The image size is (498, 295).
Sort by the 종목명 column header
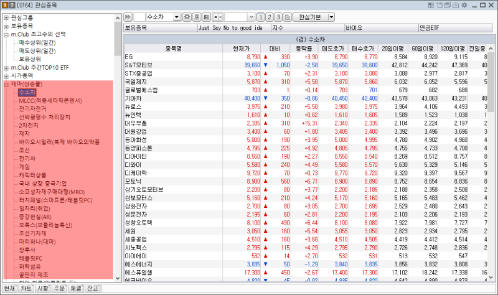[174, 49]
